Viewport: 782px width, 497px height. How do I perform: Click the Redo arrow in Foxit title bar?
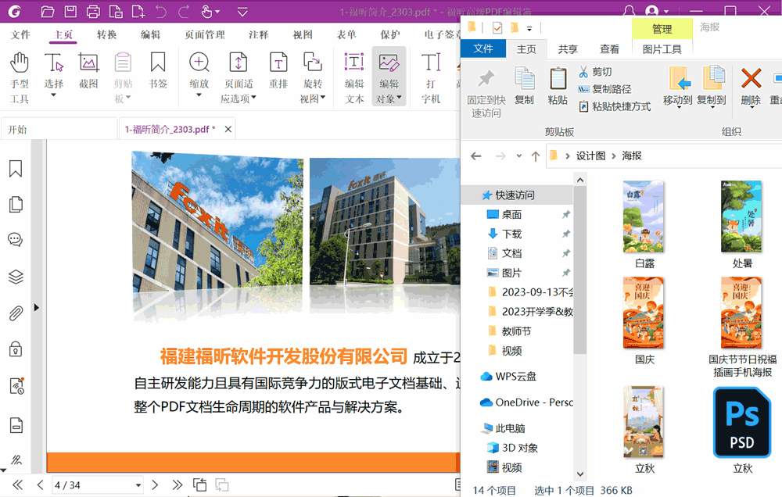(x=184, y=11)
